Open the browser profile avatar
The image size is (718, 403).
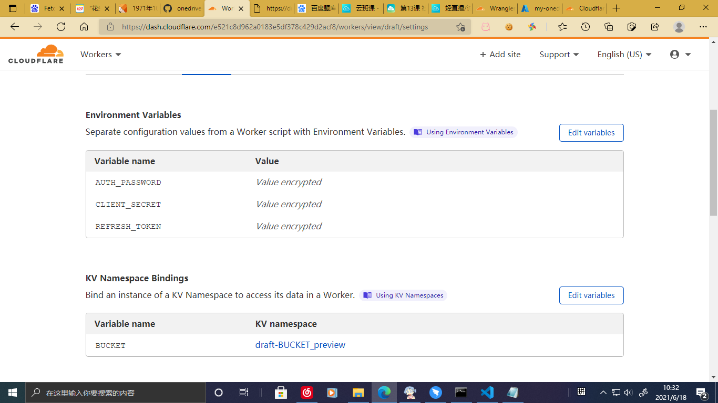[679, 26]
